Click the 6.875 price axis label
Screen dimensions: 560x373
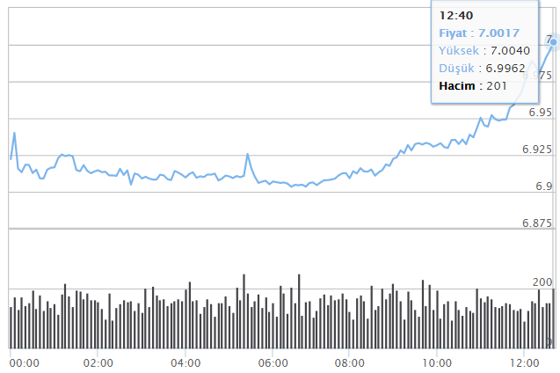(x=536, y=223)
